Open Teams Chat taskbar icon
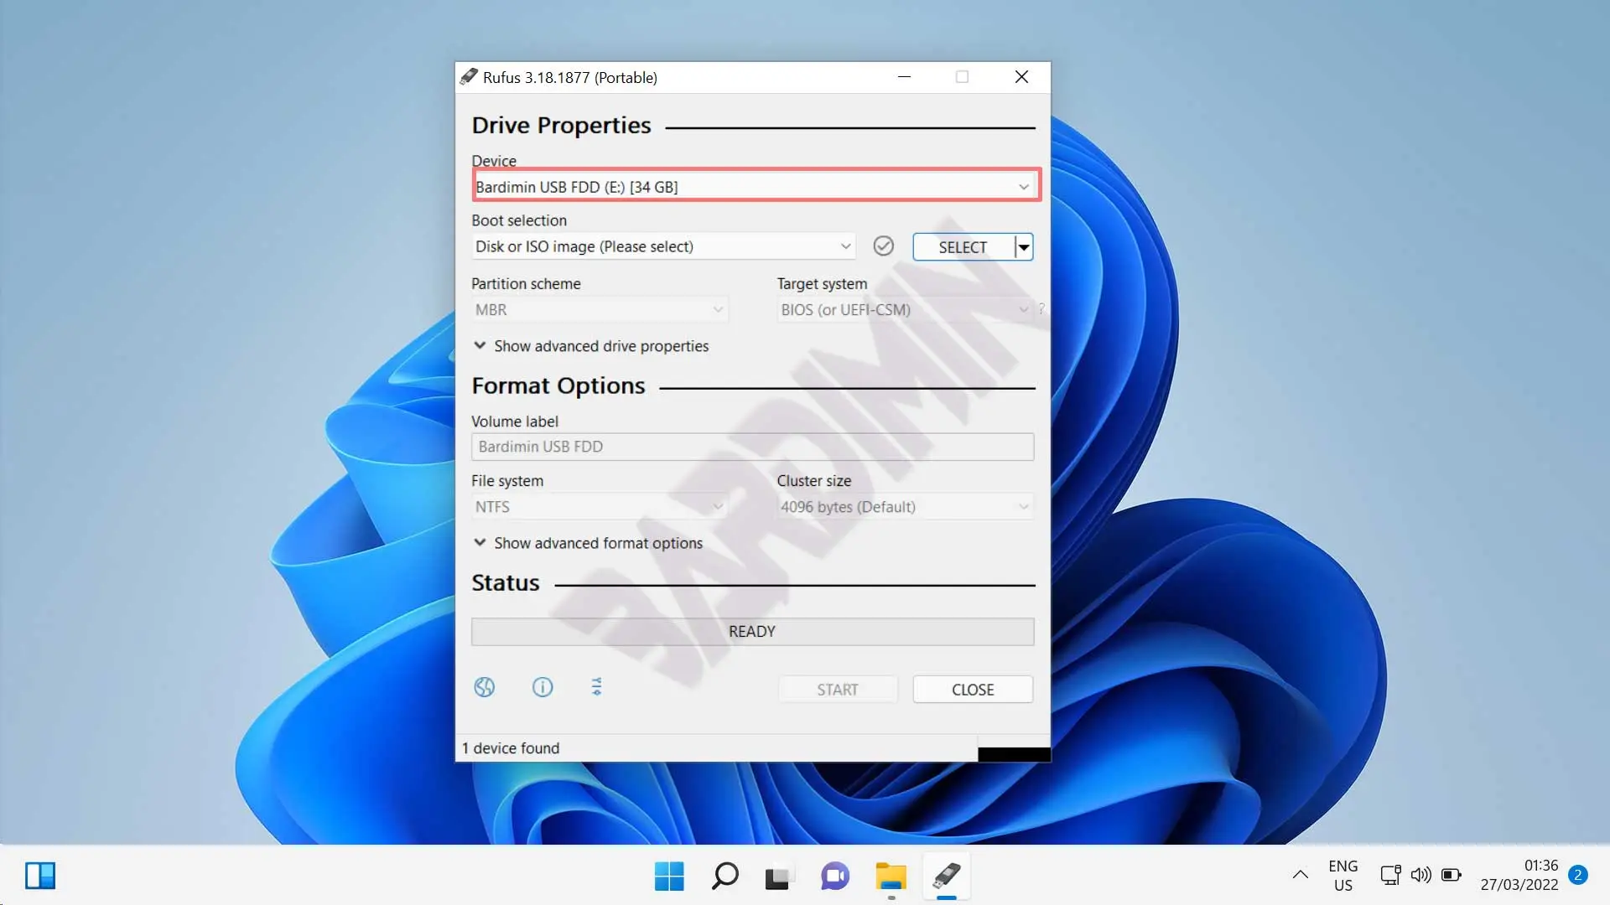 [x=835, y=877]
